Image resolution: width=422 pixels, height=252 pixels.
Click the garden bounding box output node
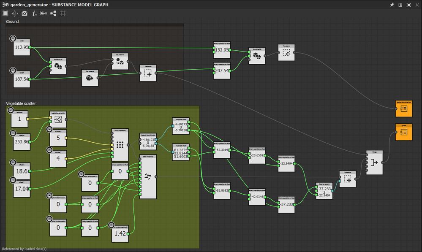(x=403, y=108)
